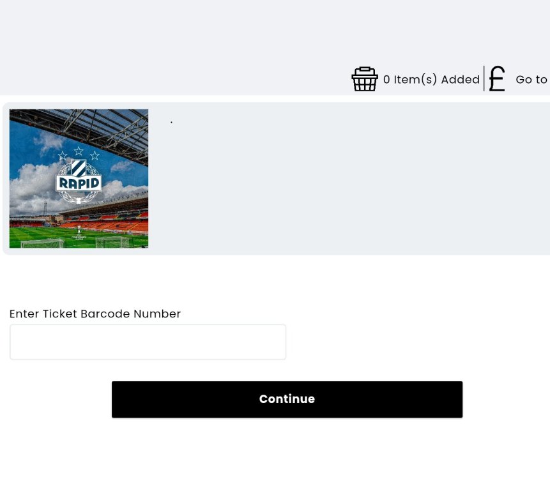550x479 pixels.
Task: Click the shopping basket icon
Action: 365,79
